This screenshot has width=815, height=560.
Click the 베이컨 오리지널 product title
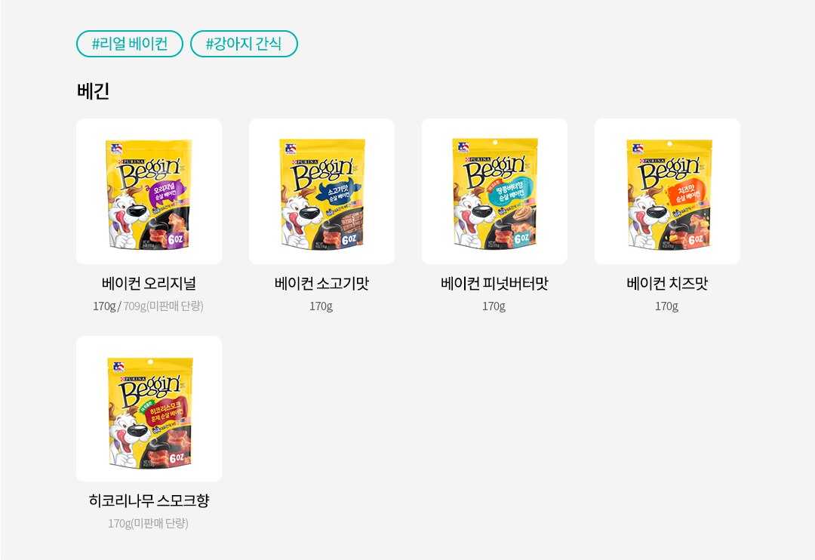[x=149, y=283]
